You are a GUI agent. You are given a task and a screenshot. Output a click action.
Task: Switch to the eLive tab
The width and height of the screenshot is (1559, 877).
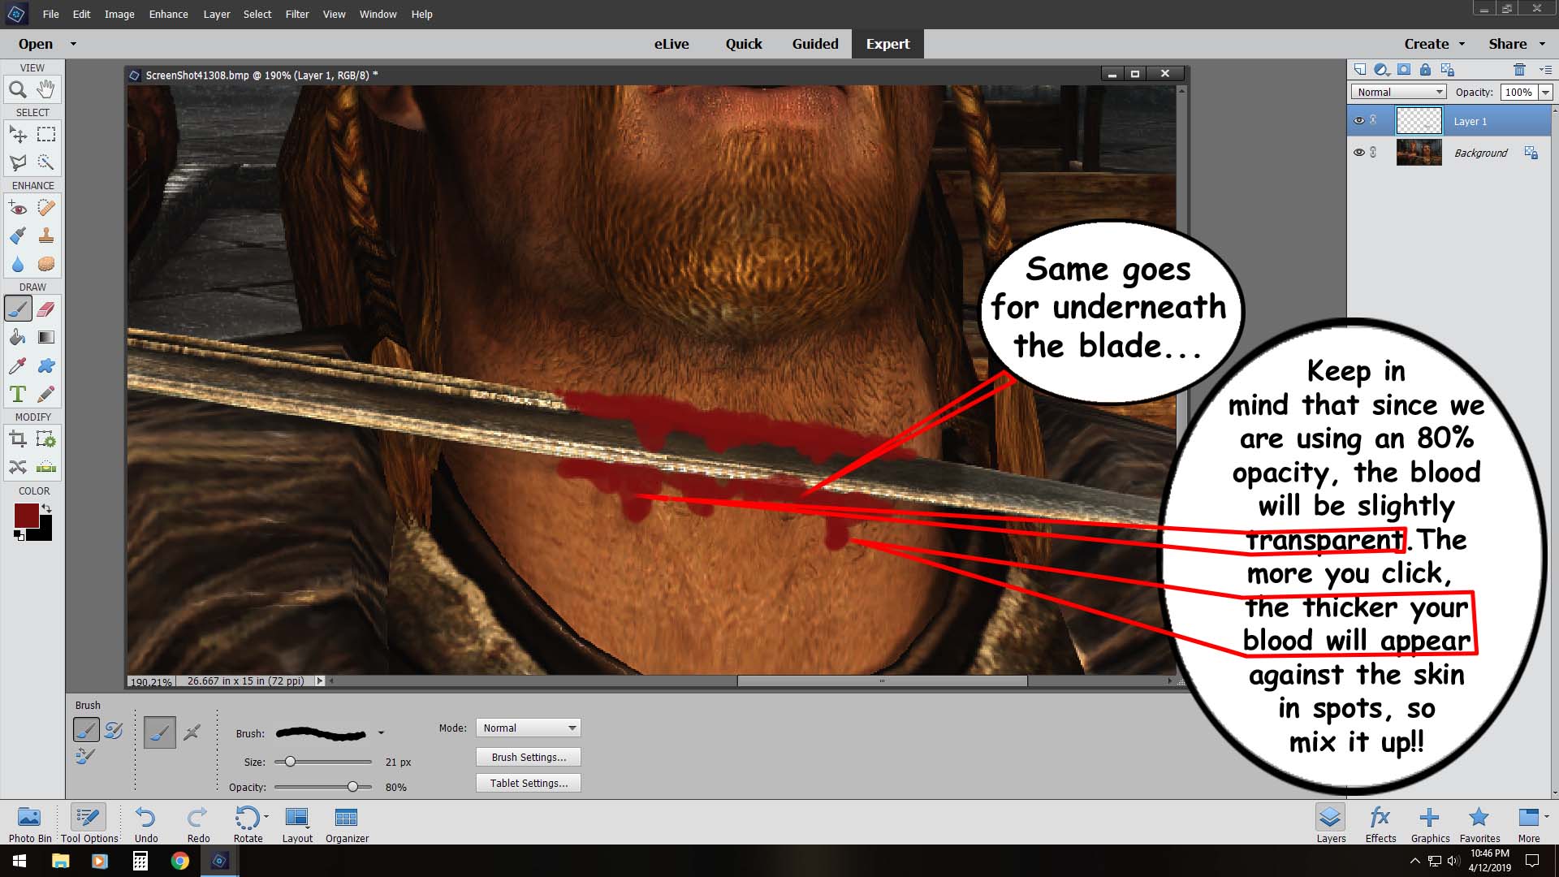pos(672,44)
